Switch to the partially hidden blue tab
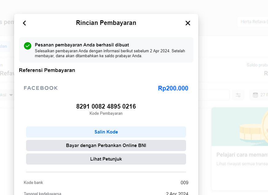 pyautogui.click(x=4, y=46)
